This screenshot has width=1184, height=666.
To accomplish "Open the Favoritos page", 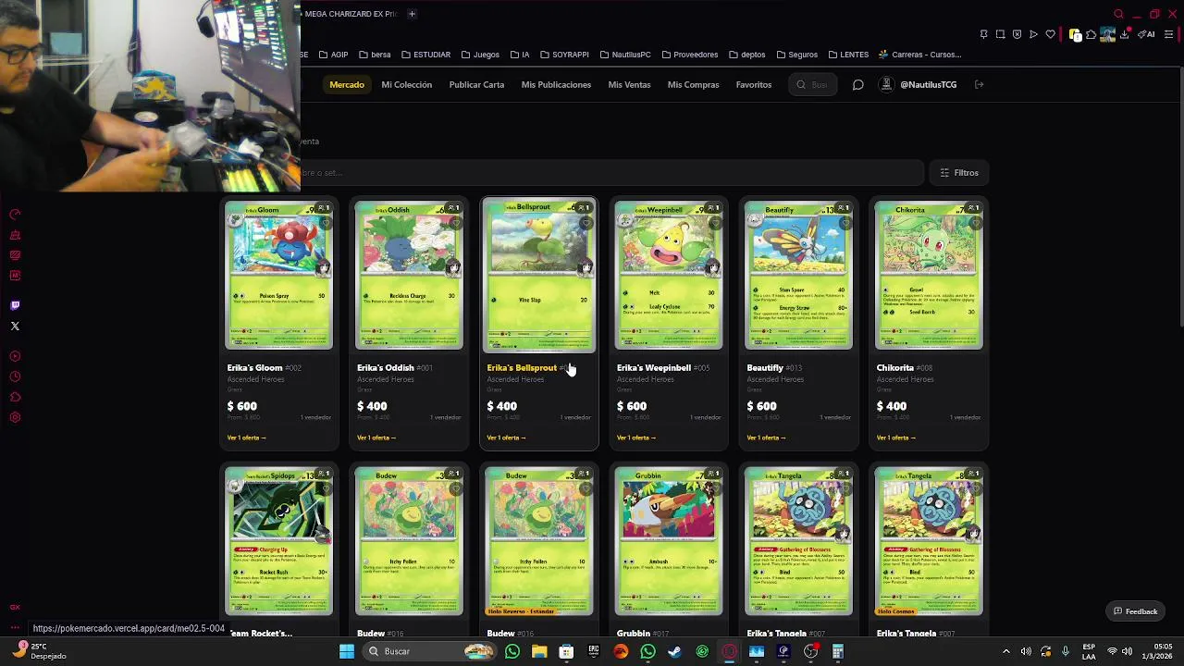I will pyautogui.click(x=754, y=85).
